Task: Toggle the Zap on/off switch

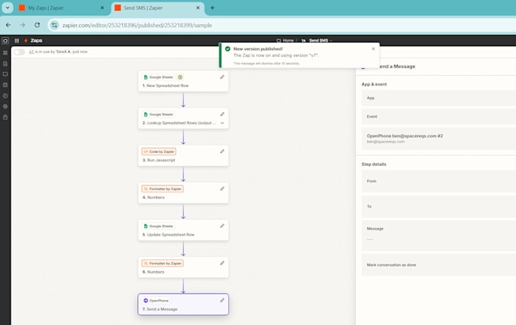Action: point(20,52)
